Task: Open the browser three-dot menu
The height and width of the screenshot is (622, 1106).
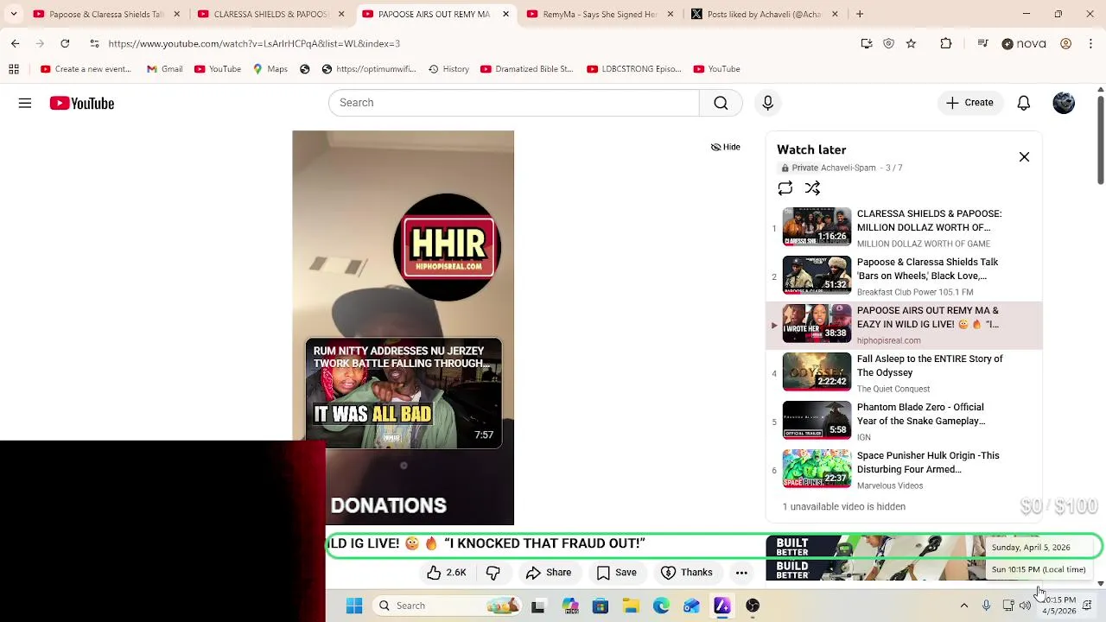Action: coord(1090,43)
